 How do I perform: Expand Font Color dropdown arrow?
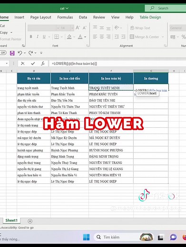85,37
